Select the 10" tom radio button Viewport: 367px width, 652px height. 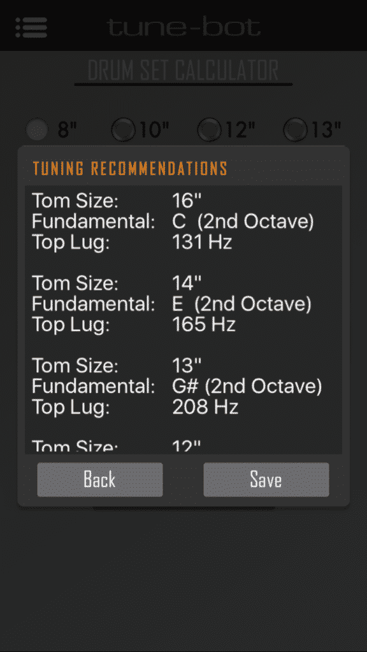pyautogui.click(x=123, y=129)
